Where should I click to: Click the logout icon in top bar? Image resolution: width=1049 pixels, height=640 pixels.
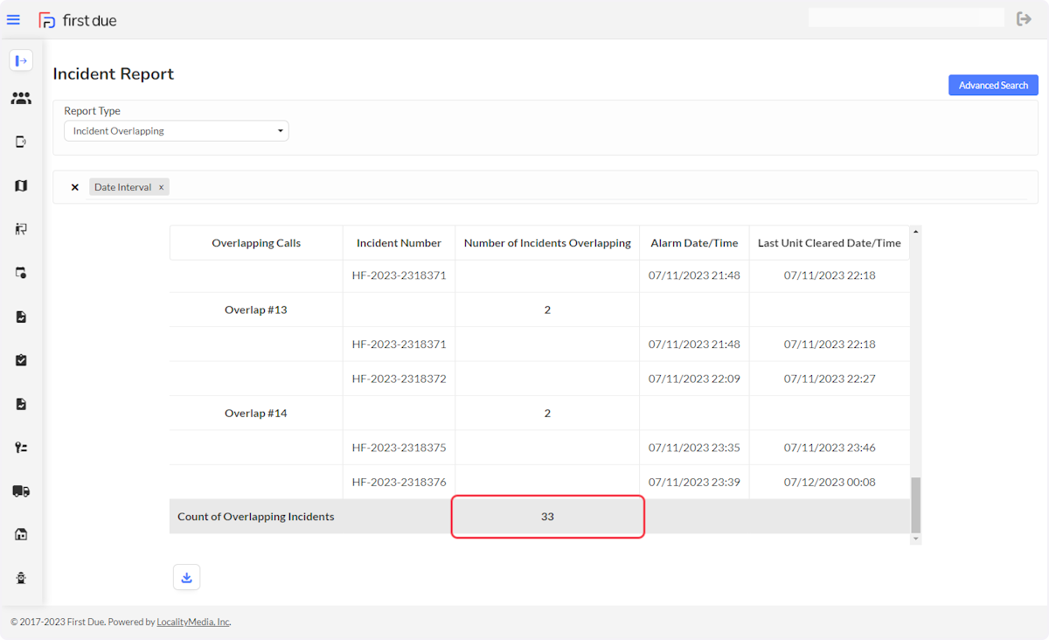[1024, 18]
